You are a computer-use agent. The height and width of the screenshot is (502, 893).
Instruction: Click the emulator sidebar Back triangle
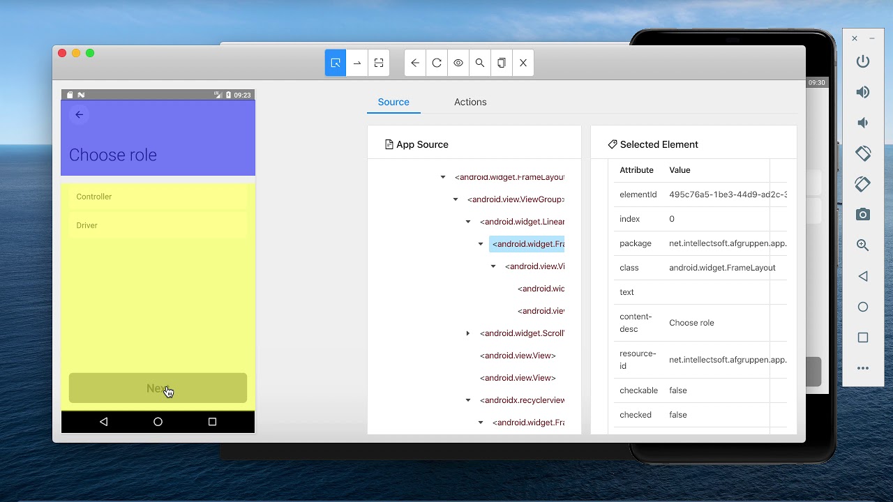[x=863, y=276]
